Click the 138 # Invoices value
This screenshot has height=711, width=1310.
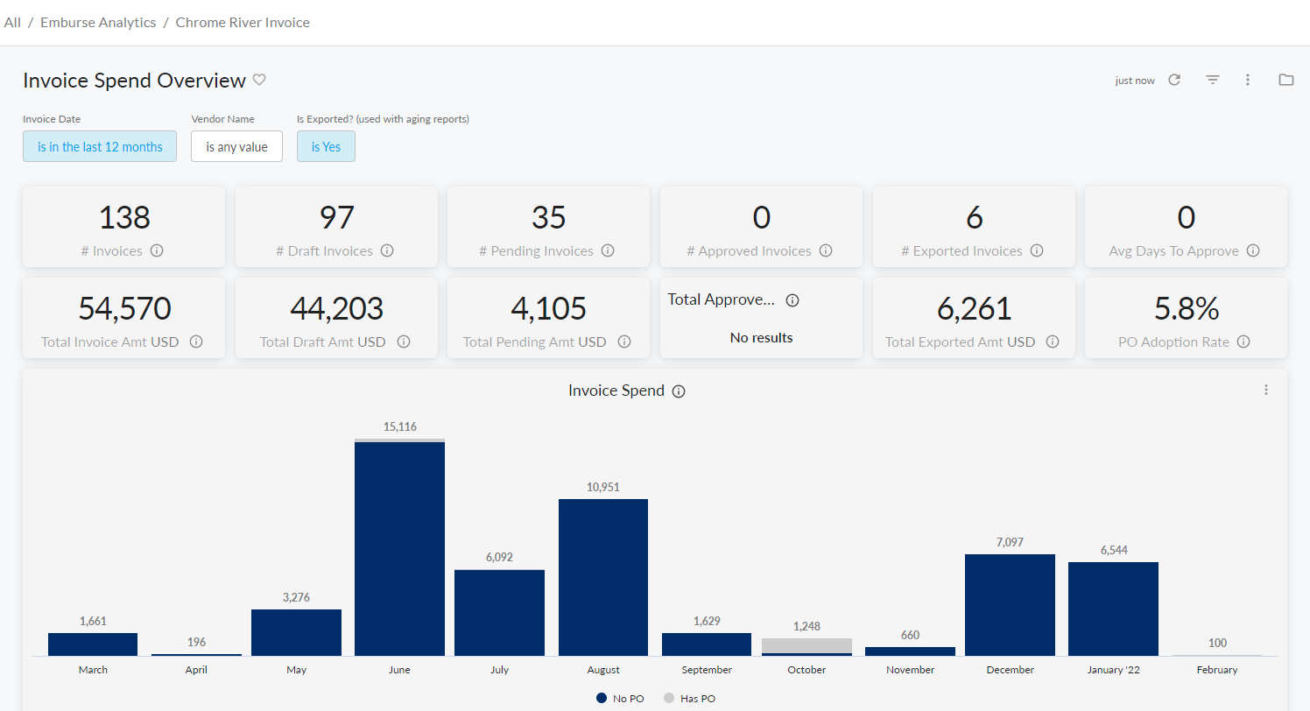[x=123, y=217]
